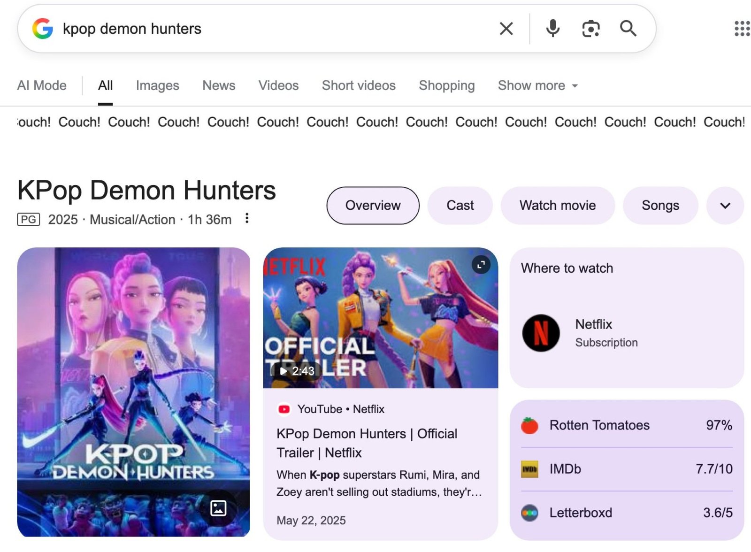Image resolution: width=751 pixels, height=552 pixels.
Task: Switch to Videos tab
Action: click(278, 85)
